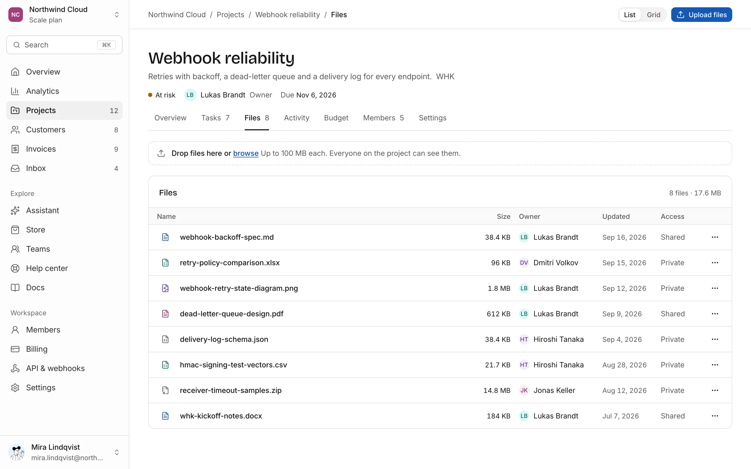Go to Customers in the sidebar

64,130
